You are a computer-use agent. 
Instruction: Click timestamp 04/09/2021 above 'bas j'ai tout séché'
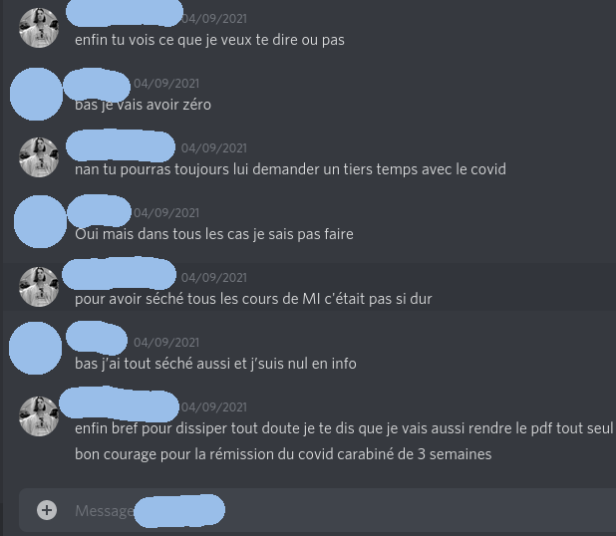pos(166,343)
